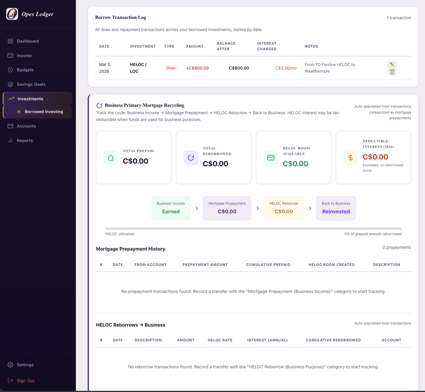Select the Draw badge in the transaction log
This screenshot has width=425, height=392.
171,68
